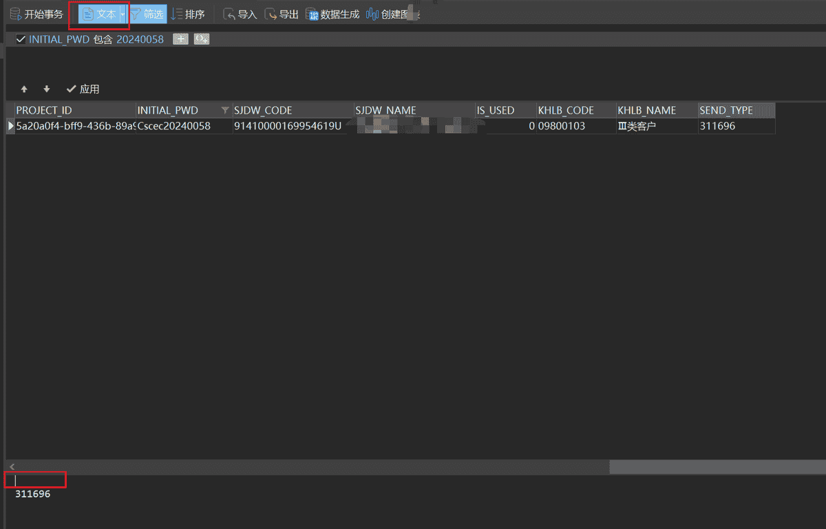Open the dropdown arrow next to 文本
The height and width of the screenshot is (529, 826).
click(x=123, y=14)
